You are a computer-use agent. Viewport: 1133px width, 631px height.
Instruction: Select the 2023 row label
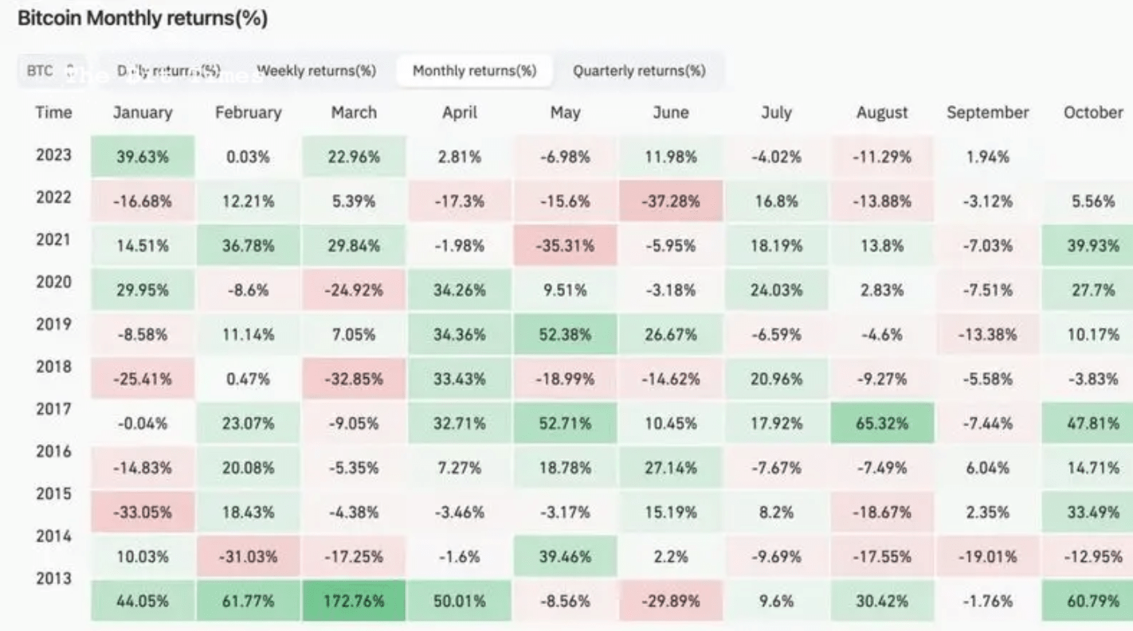click(53, 154)
